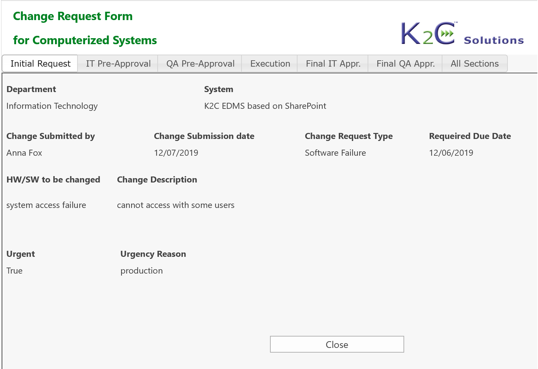Click the urgency reason production
Viewport: 538px width, 369px height.
coord(142,271)
